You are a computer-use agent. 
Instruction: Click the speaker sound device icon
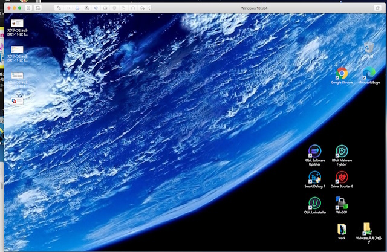coord(96,8)
